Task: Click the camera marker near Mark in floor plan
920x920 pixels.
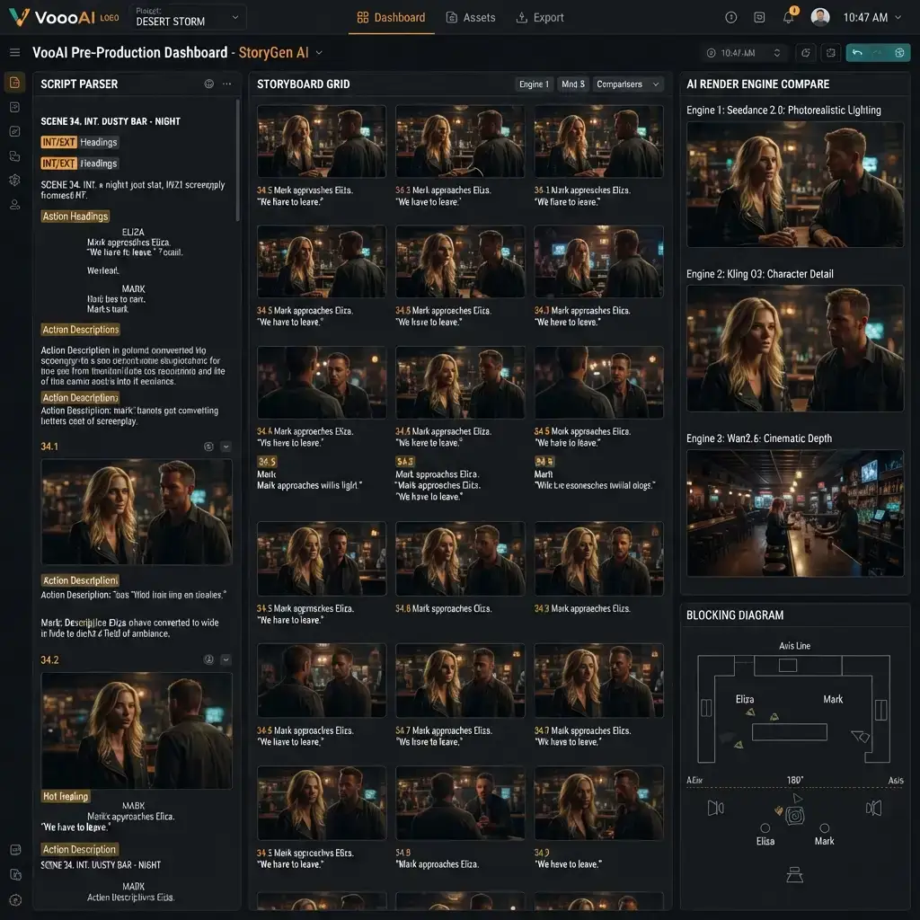Action: pos(861,736)
